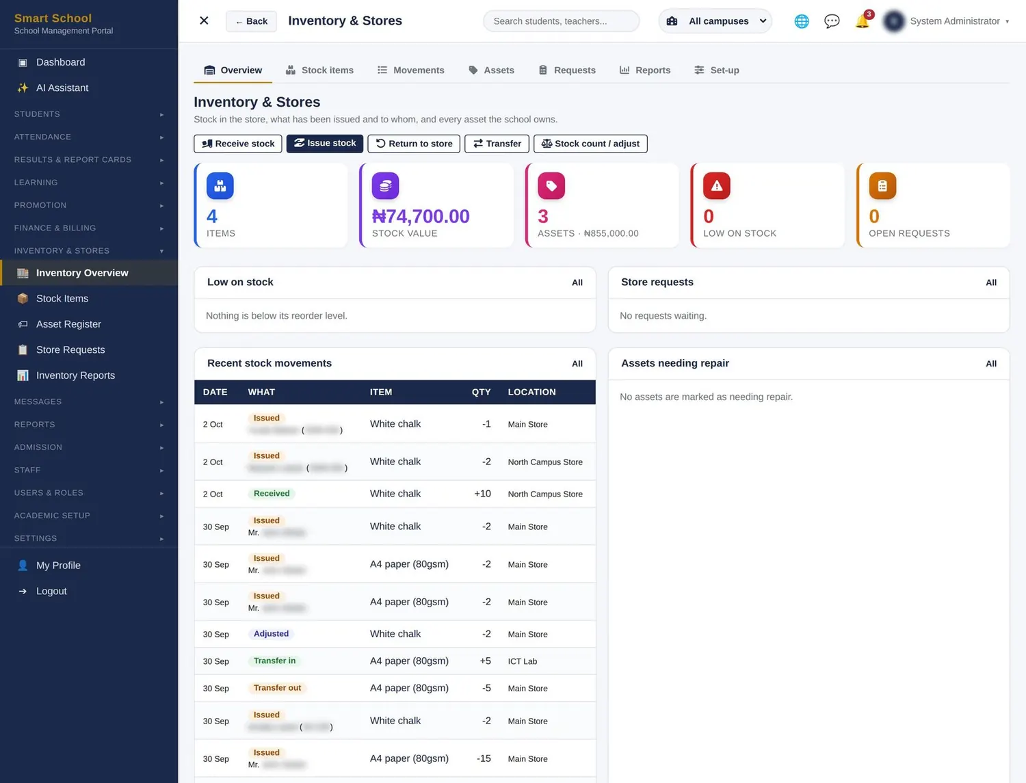Open the chat messages icon
The image size is (1026, 783).
[x=832, y=21]
